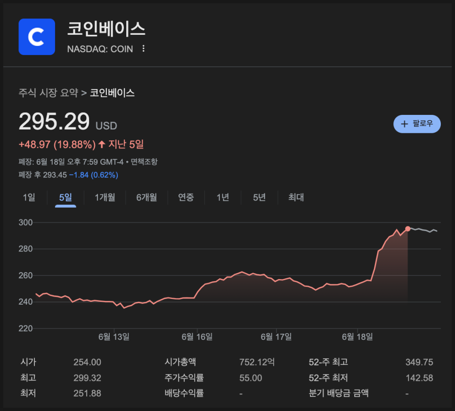Click the 6월 18일 date label
This screenshot has height=411, width=455.
point(357,337)
